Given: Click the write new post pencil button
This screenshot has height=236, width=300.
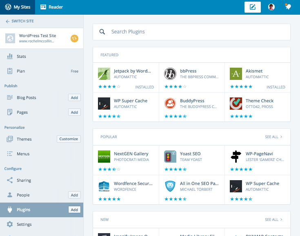Looking at the screenshot, I should (x=252, y=7).
